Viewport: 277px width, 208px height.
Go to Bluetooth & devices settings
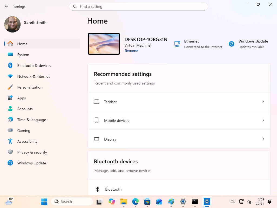(42, 66)
